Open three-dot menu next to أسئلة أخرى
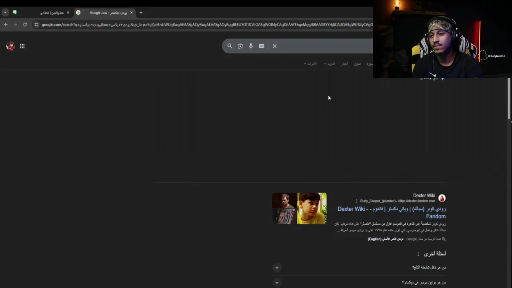 418,254
